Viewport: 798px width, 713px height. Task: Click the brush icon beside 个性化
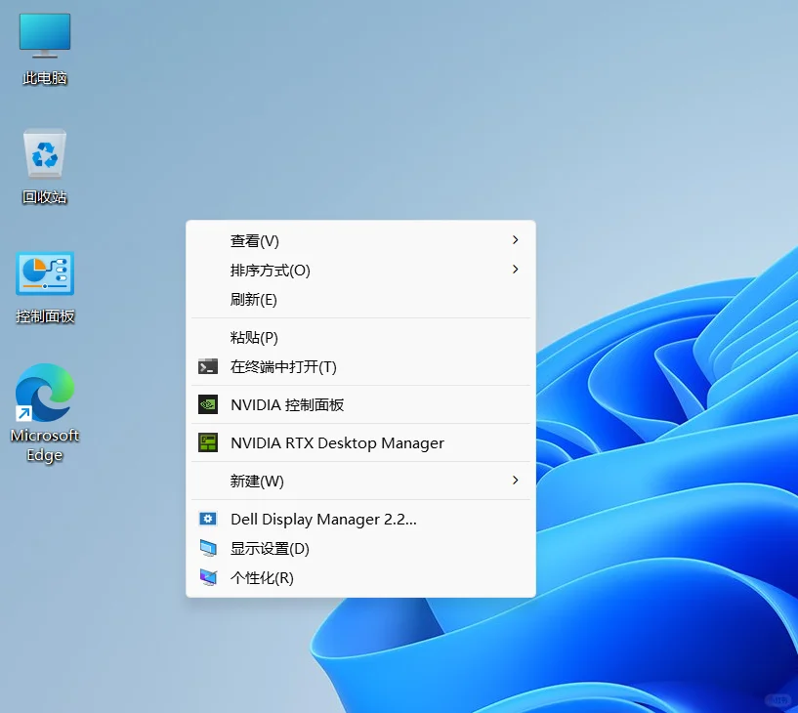[x=208, y=577]
